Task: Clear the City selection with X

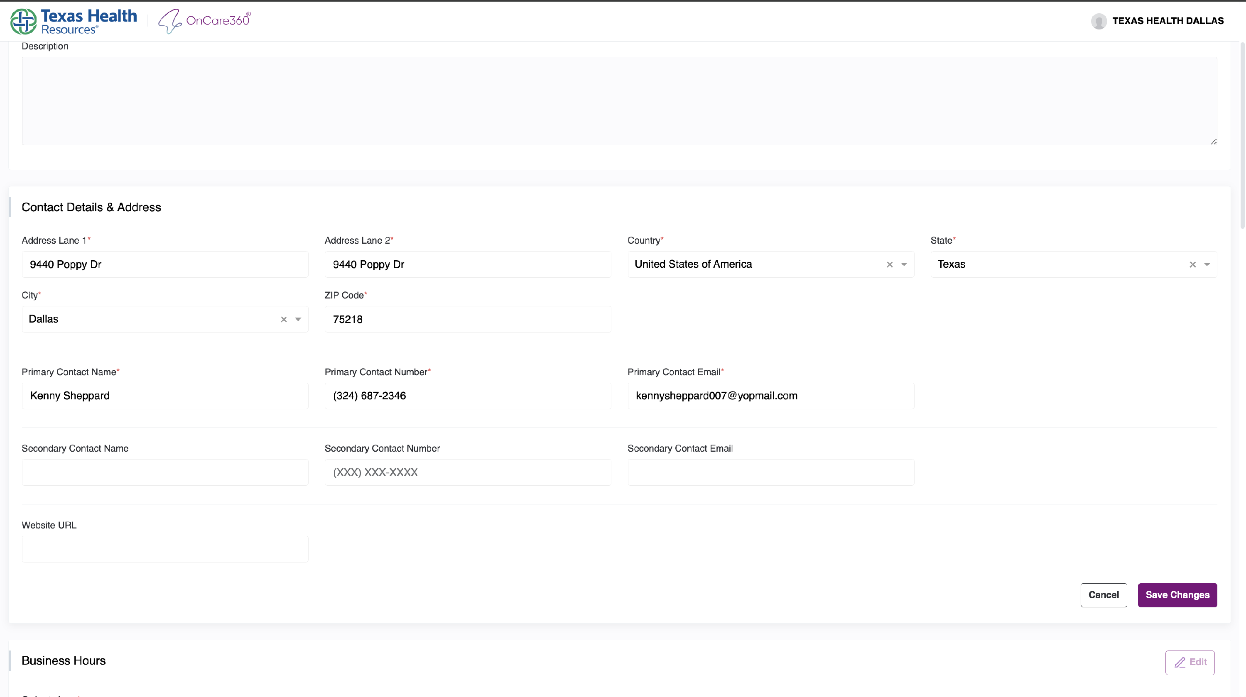Action: 284,320
